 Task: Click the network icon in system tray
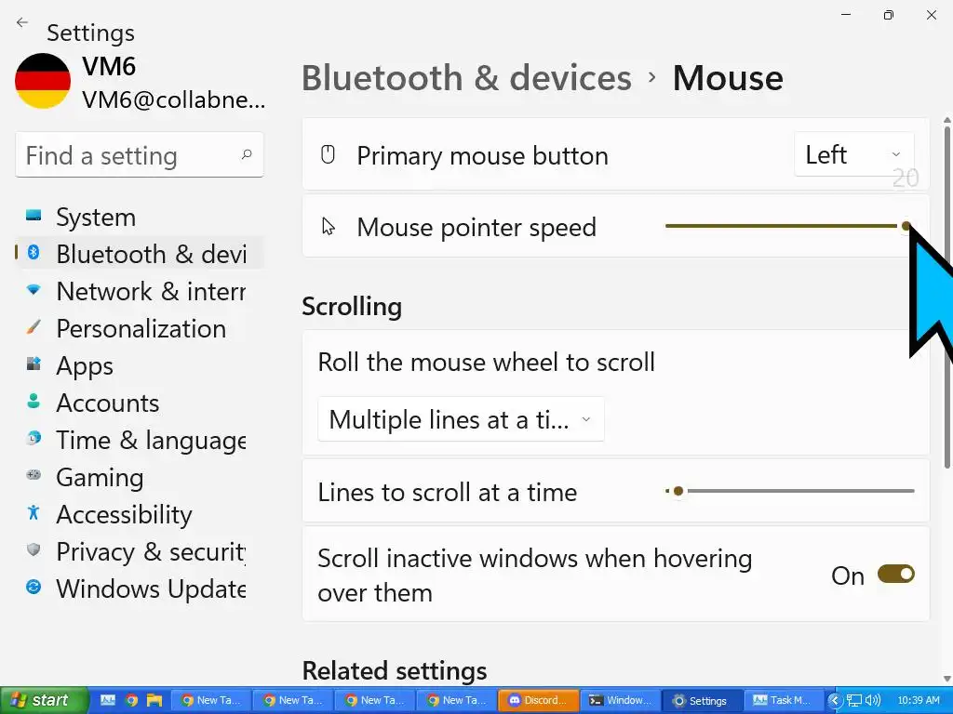pyautogui.click(x=854, y=701)
